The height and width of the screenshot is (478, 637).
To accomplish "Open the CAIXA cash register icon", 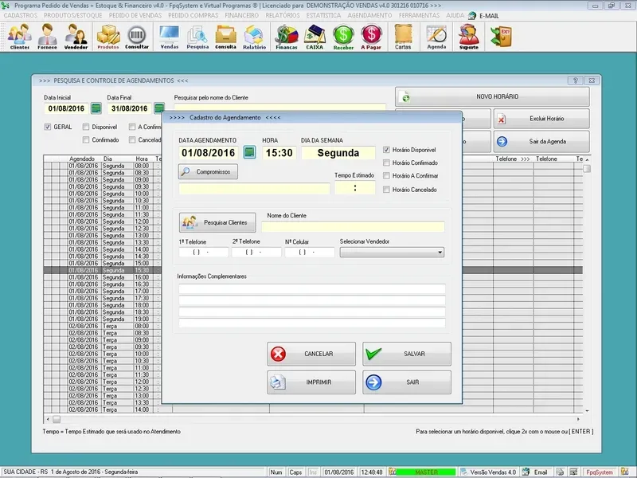I will click(315, 37).
